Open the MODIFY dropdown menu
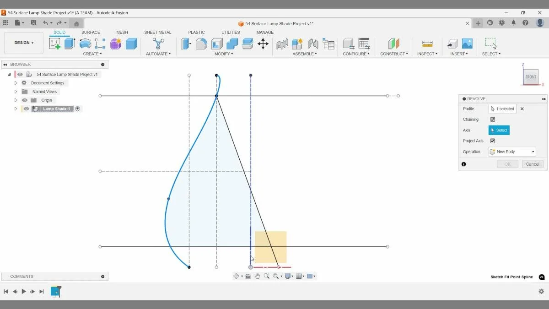Image resolution: width=549 pixels, height=309 pixels. pos(224,54)
